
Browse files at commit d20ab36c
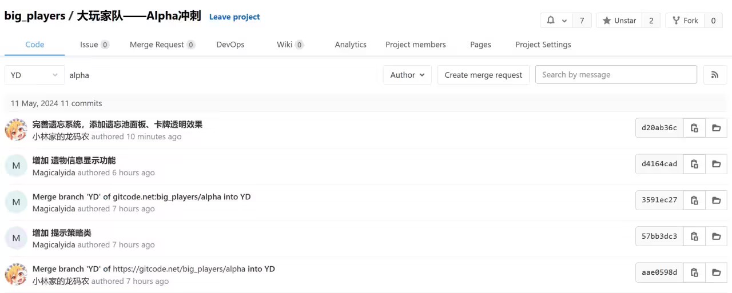point(716,128)
